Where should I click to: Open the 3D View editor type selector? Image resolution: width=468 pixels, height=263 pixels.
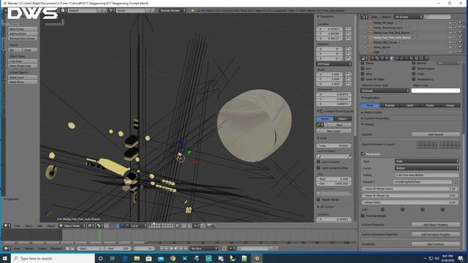[x=7, y=226]
